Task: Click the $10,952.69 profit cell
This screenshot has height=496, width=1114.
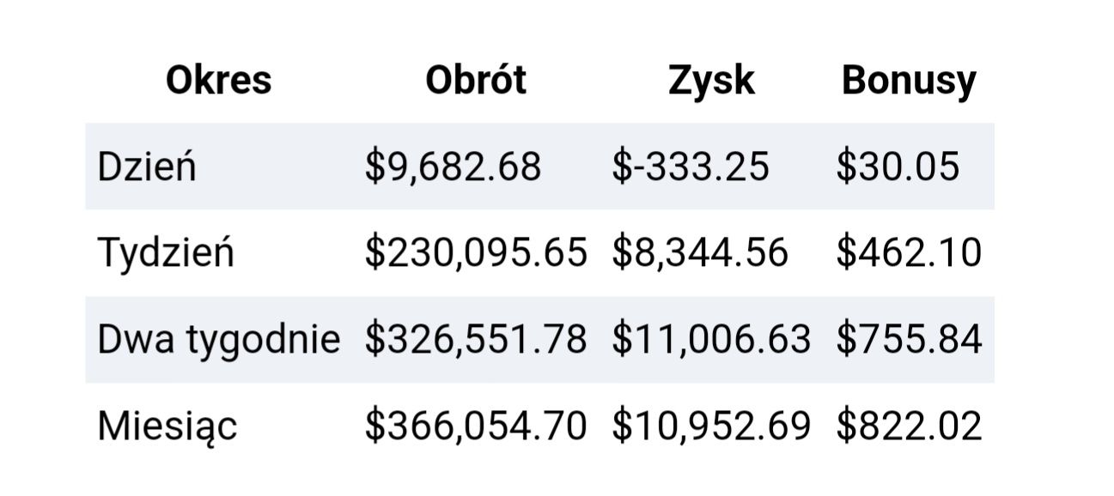Action: [711, 426]
